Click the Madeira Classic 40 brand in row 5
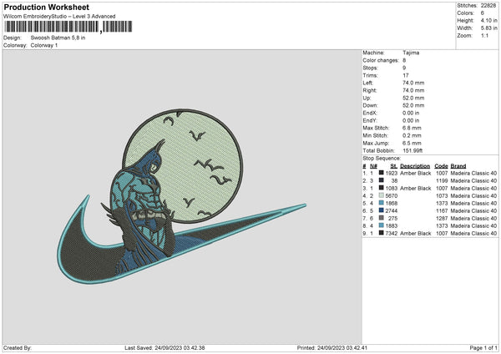Image resolution: width=501 pixels, height=354 pixels. (473, 203)
